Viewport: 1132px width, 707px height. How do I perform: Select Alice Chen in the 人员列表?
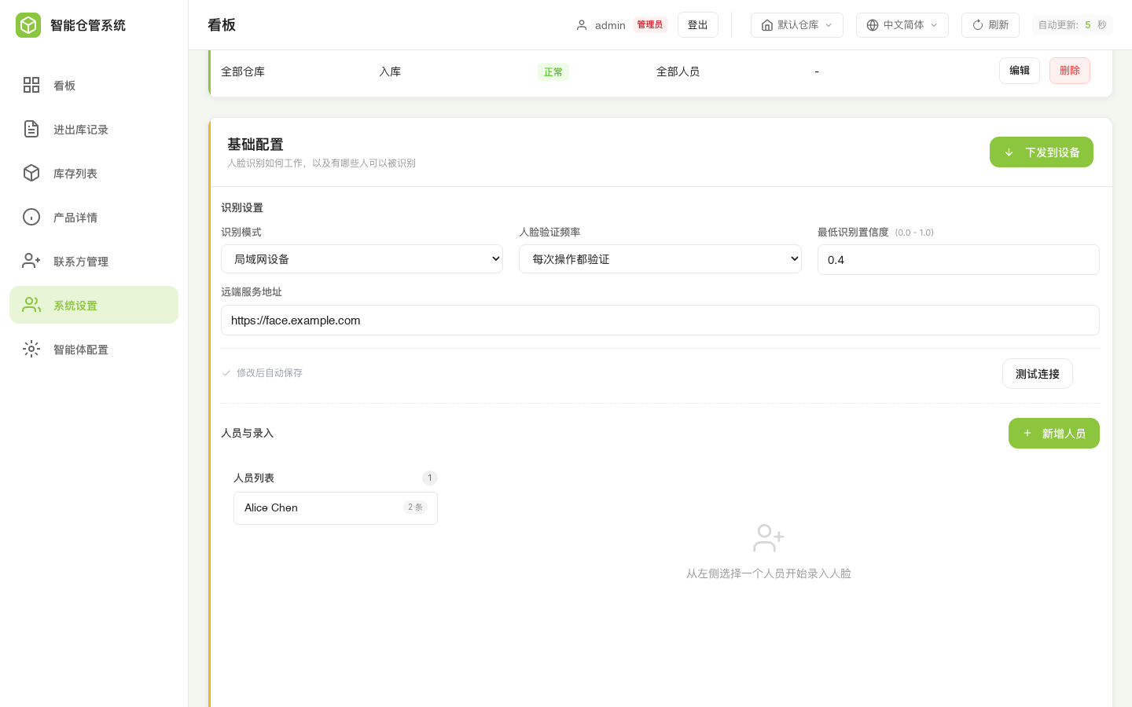click(x=336, y=508)
